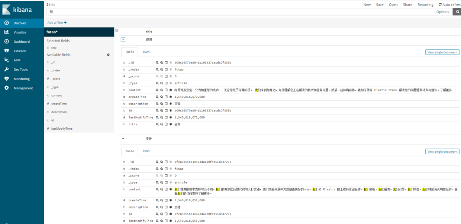Screen dimensions: 461x224
Task: Switch to the Table tab of the 支持 document
Action: pos(130,151)
